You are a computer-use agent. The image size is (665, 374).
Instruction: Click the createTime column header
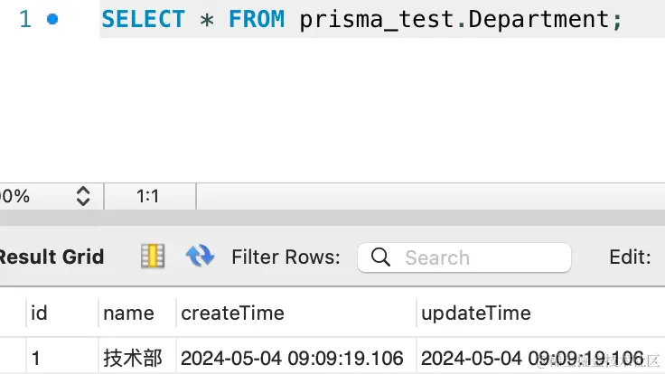pos(232,313)
